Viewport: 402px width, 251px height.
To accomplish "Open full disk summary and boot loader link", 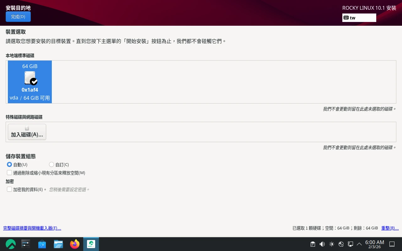I will pyautogui.click(x=32, y=228).
